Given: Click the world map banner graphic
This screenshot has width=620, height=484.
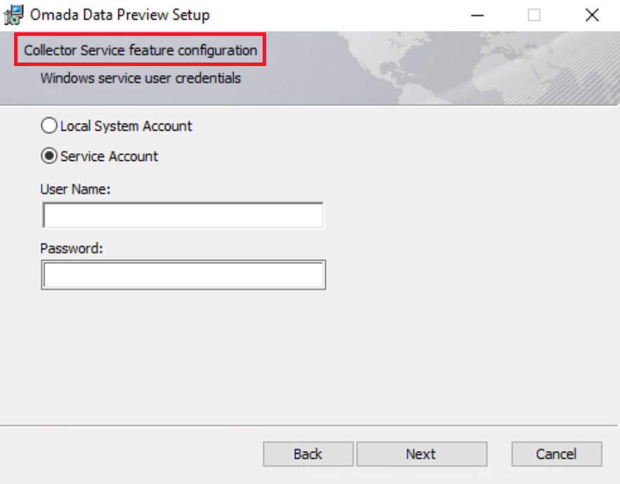Looking at the screenshot, I should pos(475,68).
